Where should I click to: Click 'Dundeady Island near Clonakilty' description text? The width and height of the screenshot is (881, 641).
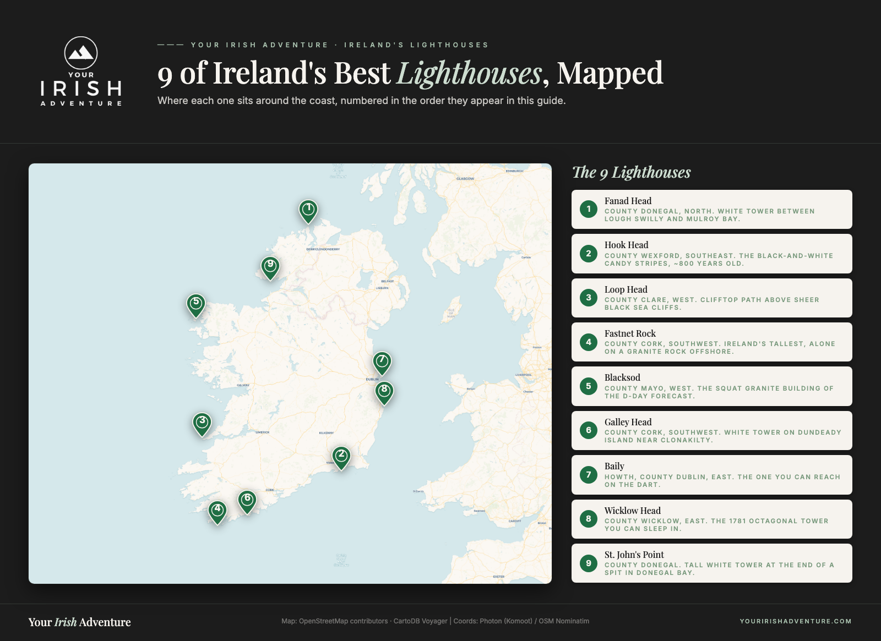(723, 436)
